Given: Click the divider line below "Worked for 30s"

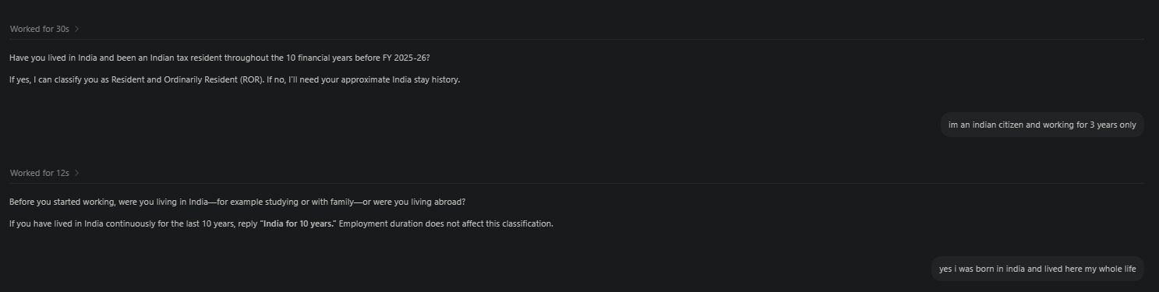Looking at the screenshot, I should (x=577, y=39).
